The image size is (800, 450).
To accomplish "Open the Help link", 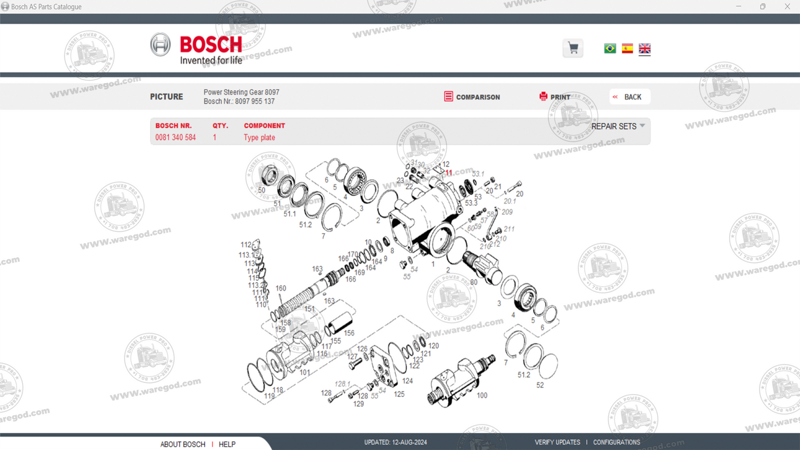I will [x=227, y=444].
